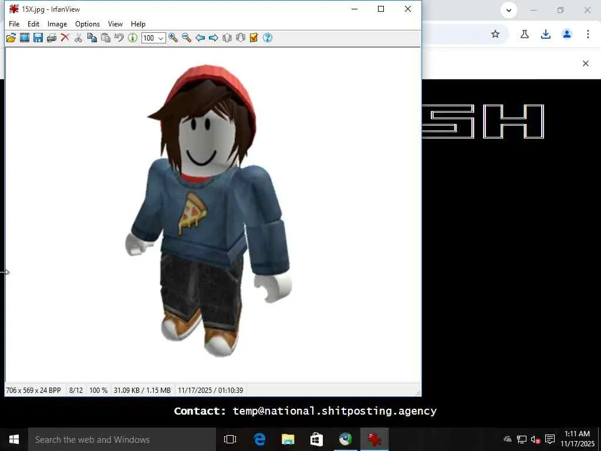Open the Image menu
The image size is (601, 451).
[x=57, y=23]
